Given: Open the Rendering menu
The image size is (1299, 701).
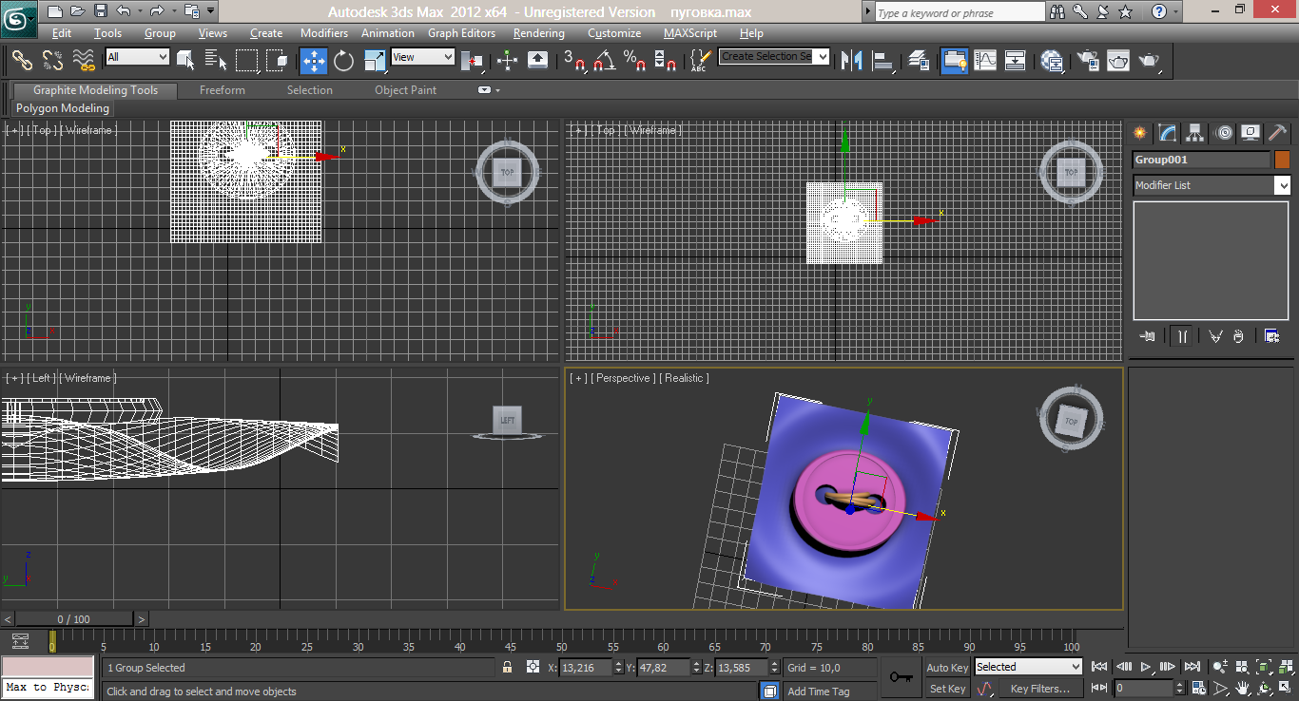Looking at the screenshot, I should point(539,32).
